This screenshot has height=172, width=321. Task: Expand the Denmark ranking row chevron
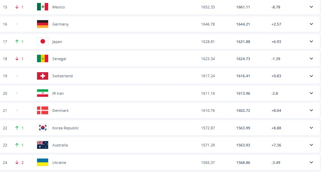[x=311, y=111]
